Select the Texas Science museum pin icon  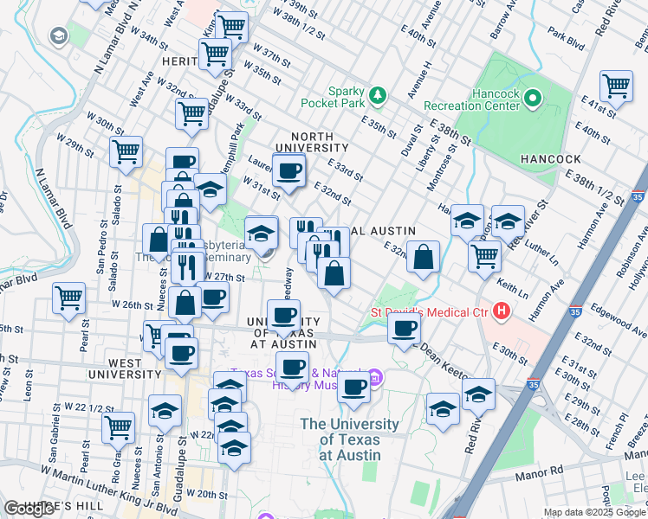(377, 377)
